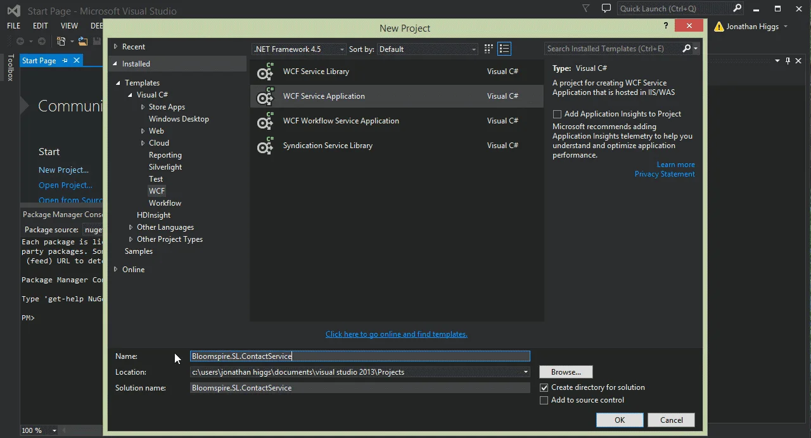This screenshot has height=438, width=811.
Task: Enable Add Application Insights to Project
Action: 557,114
